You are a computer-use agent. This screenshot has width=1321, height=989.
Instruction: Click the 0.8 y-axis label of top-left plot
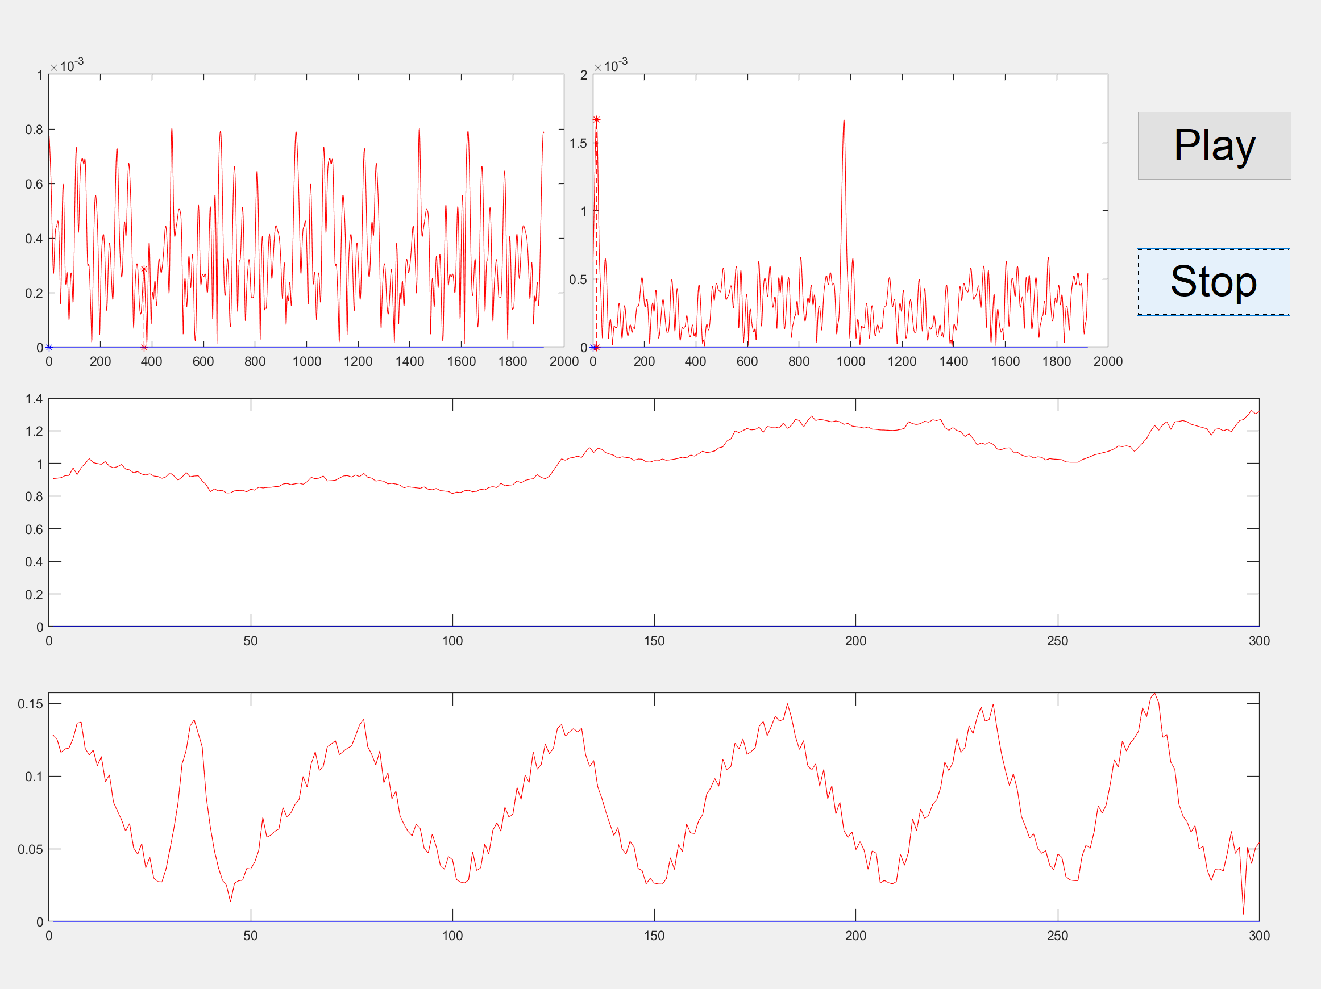coord(34,130)
